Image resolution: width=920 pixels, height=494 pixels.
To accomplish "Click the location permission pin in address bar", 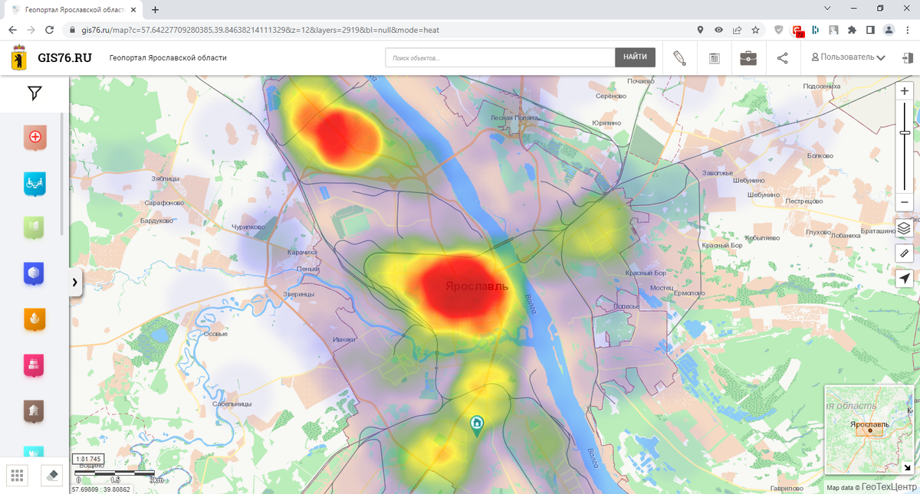I will [700, 30].
